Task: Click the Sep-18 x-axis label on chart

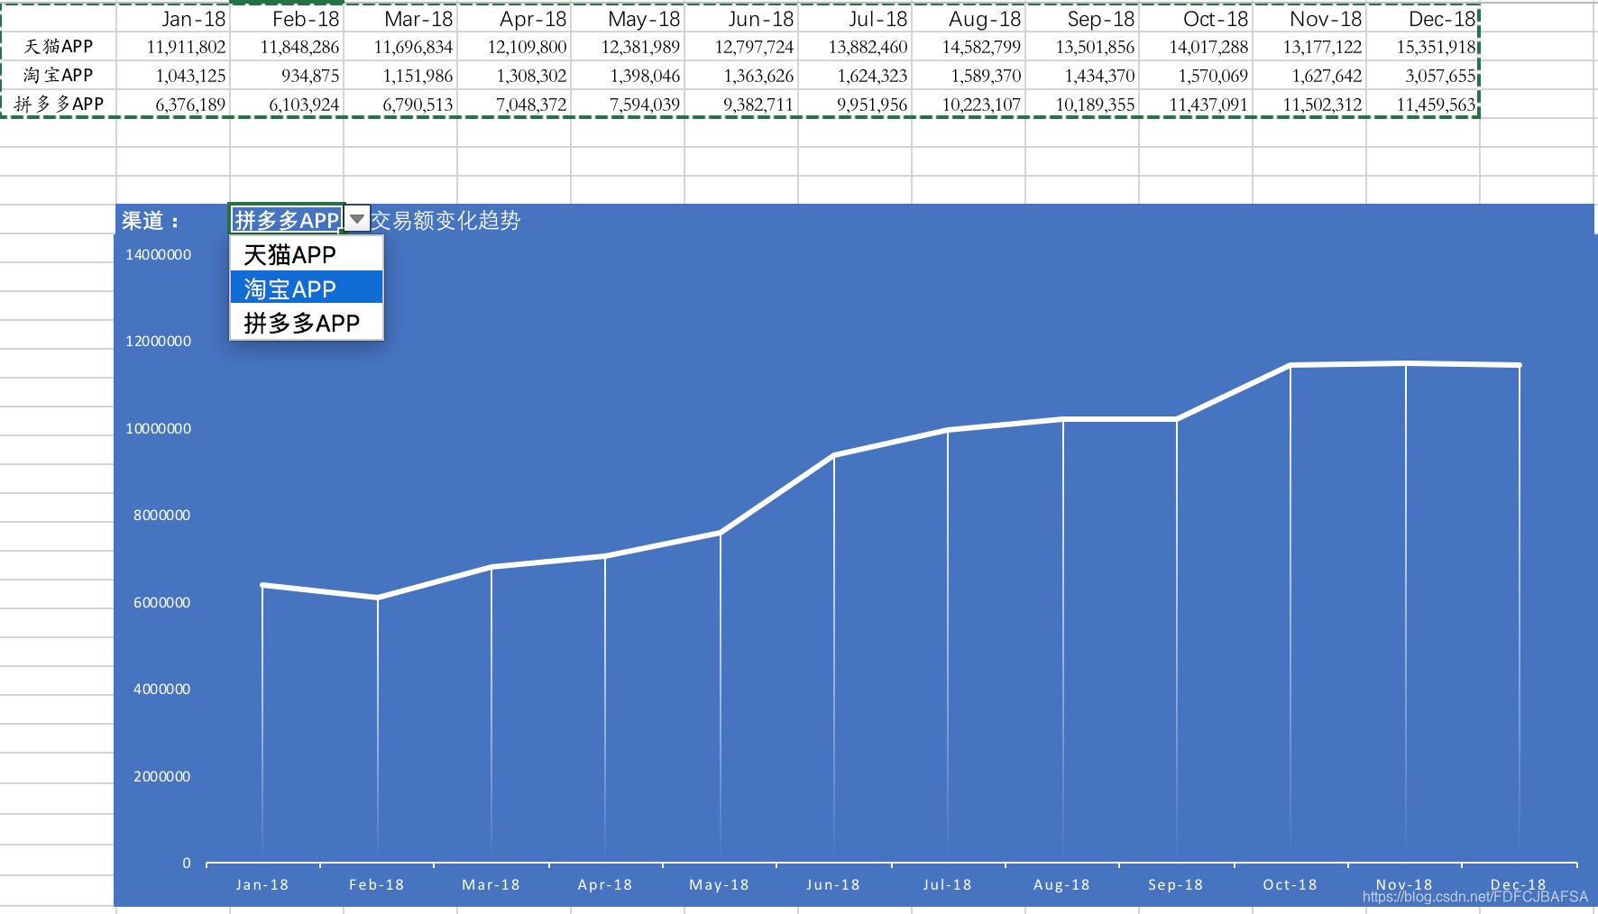Action: 1176,884
